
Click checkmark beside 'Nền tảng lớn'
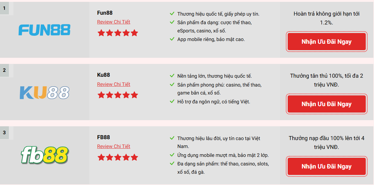pos(172,76)
